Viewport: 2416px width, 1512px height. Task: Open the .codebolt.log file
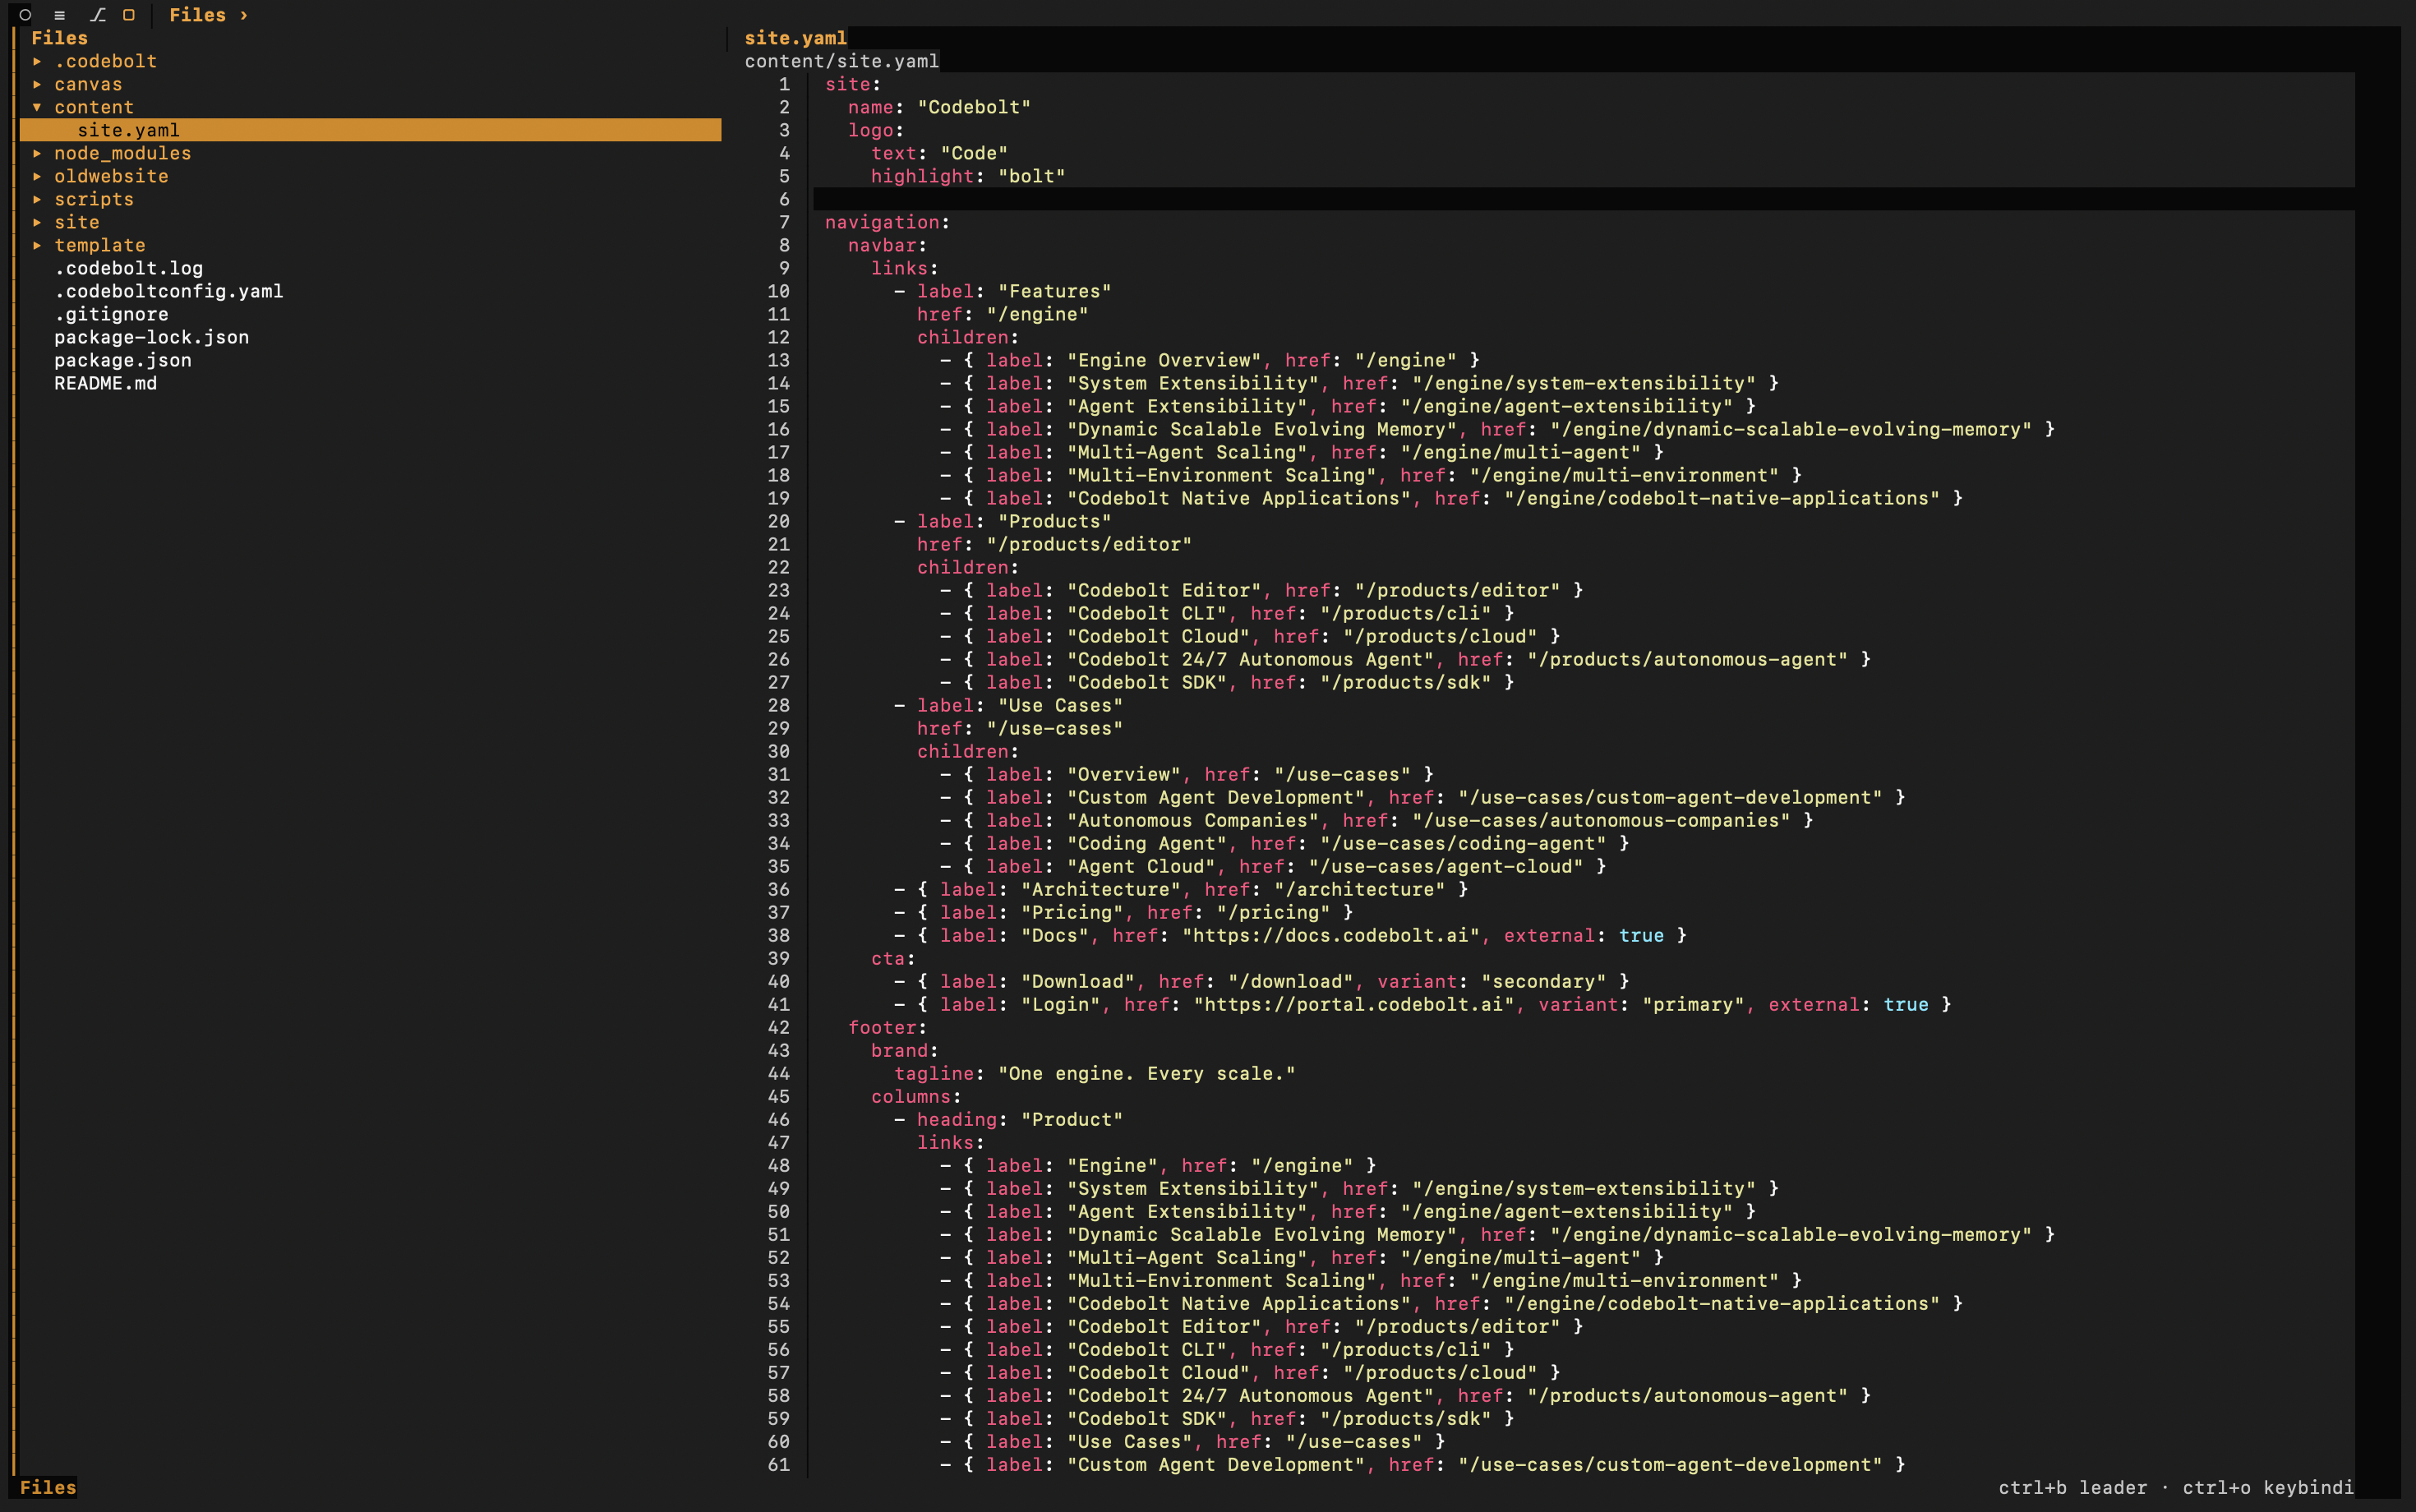(128, 268)
